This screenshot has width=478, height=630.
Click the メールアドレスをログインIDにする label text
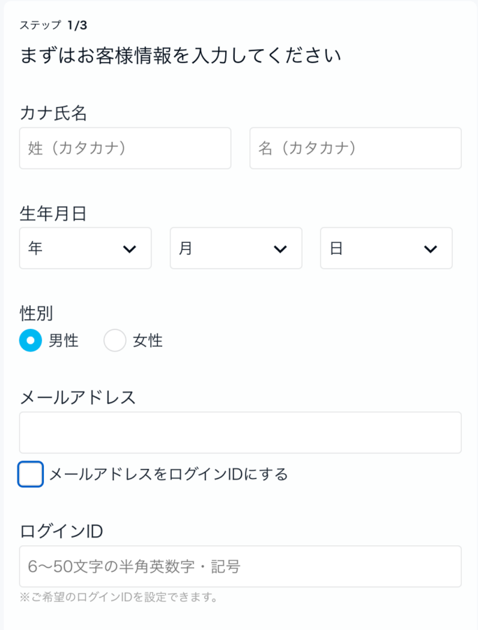pos(168,475)
